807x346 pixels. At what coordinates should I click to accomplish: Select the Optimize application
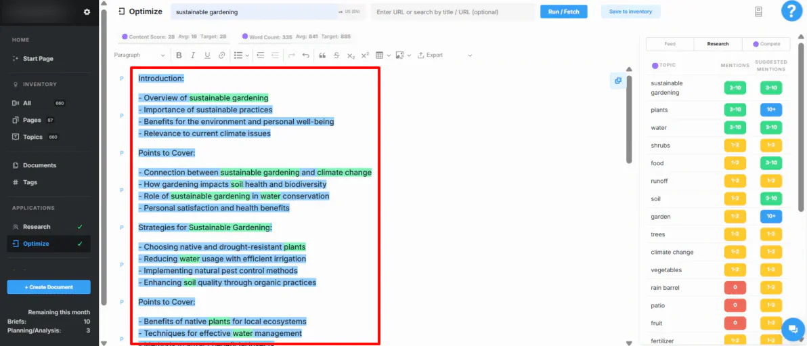(49, 244)
